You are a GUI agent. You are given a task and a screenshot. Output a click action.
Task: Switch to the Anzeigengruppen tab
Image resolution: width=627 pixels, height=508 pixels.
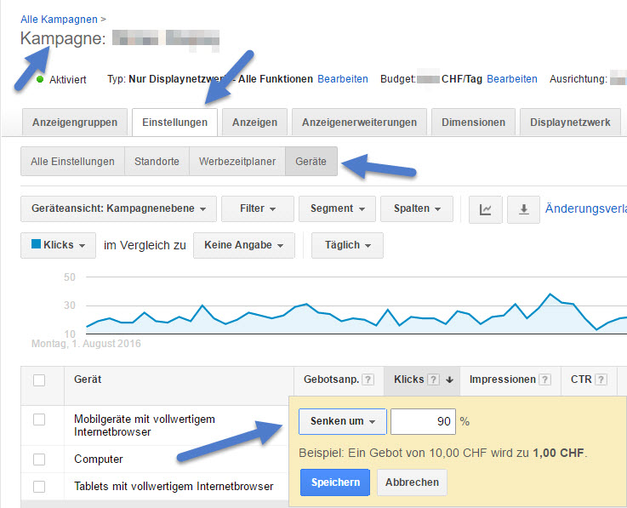[x=74, y=123]
